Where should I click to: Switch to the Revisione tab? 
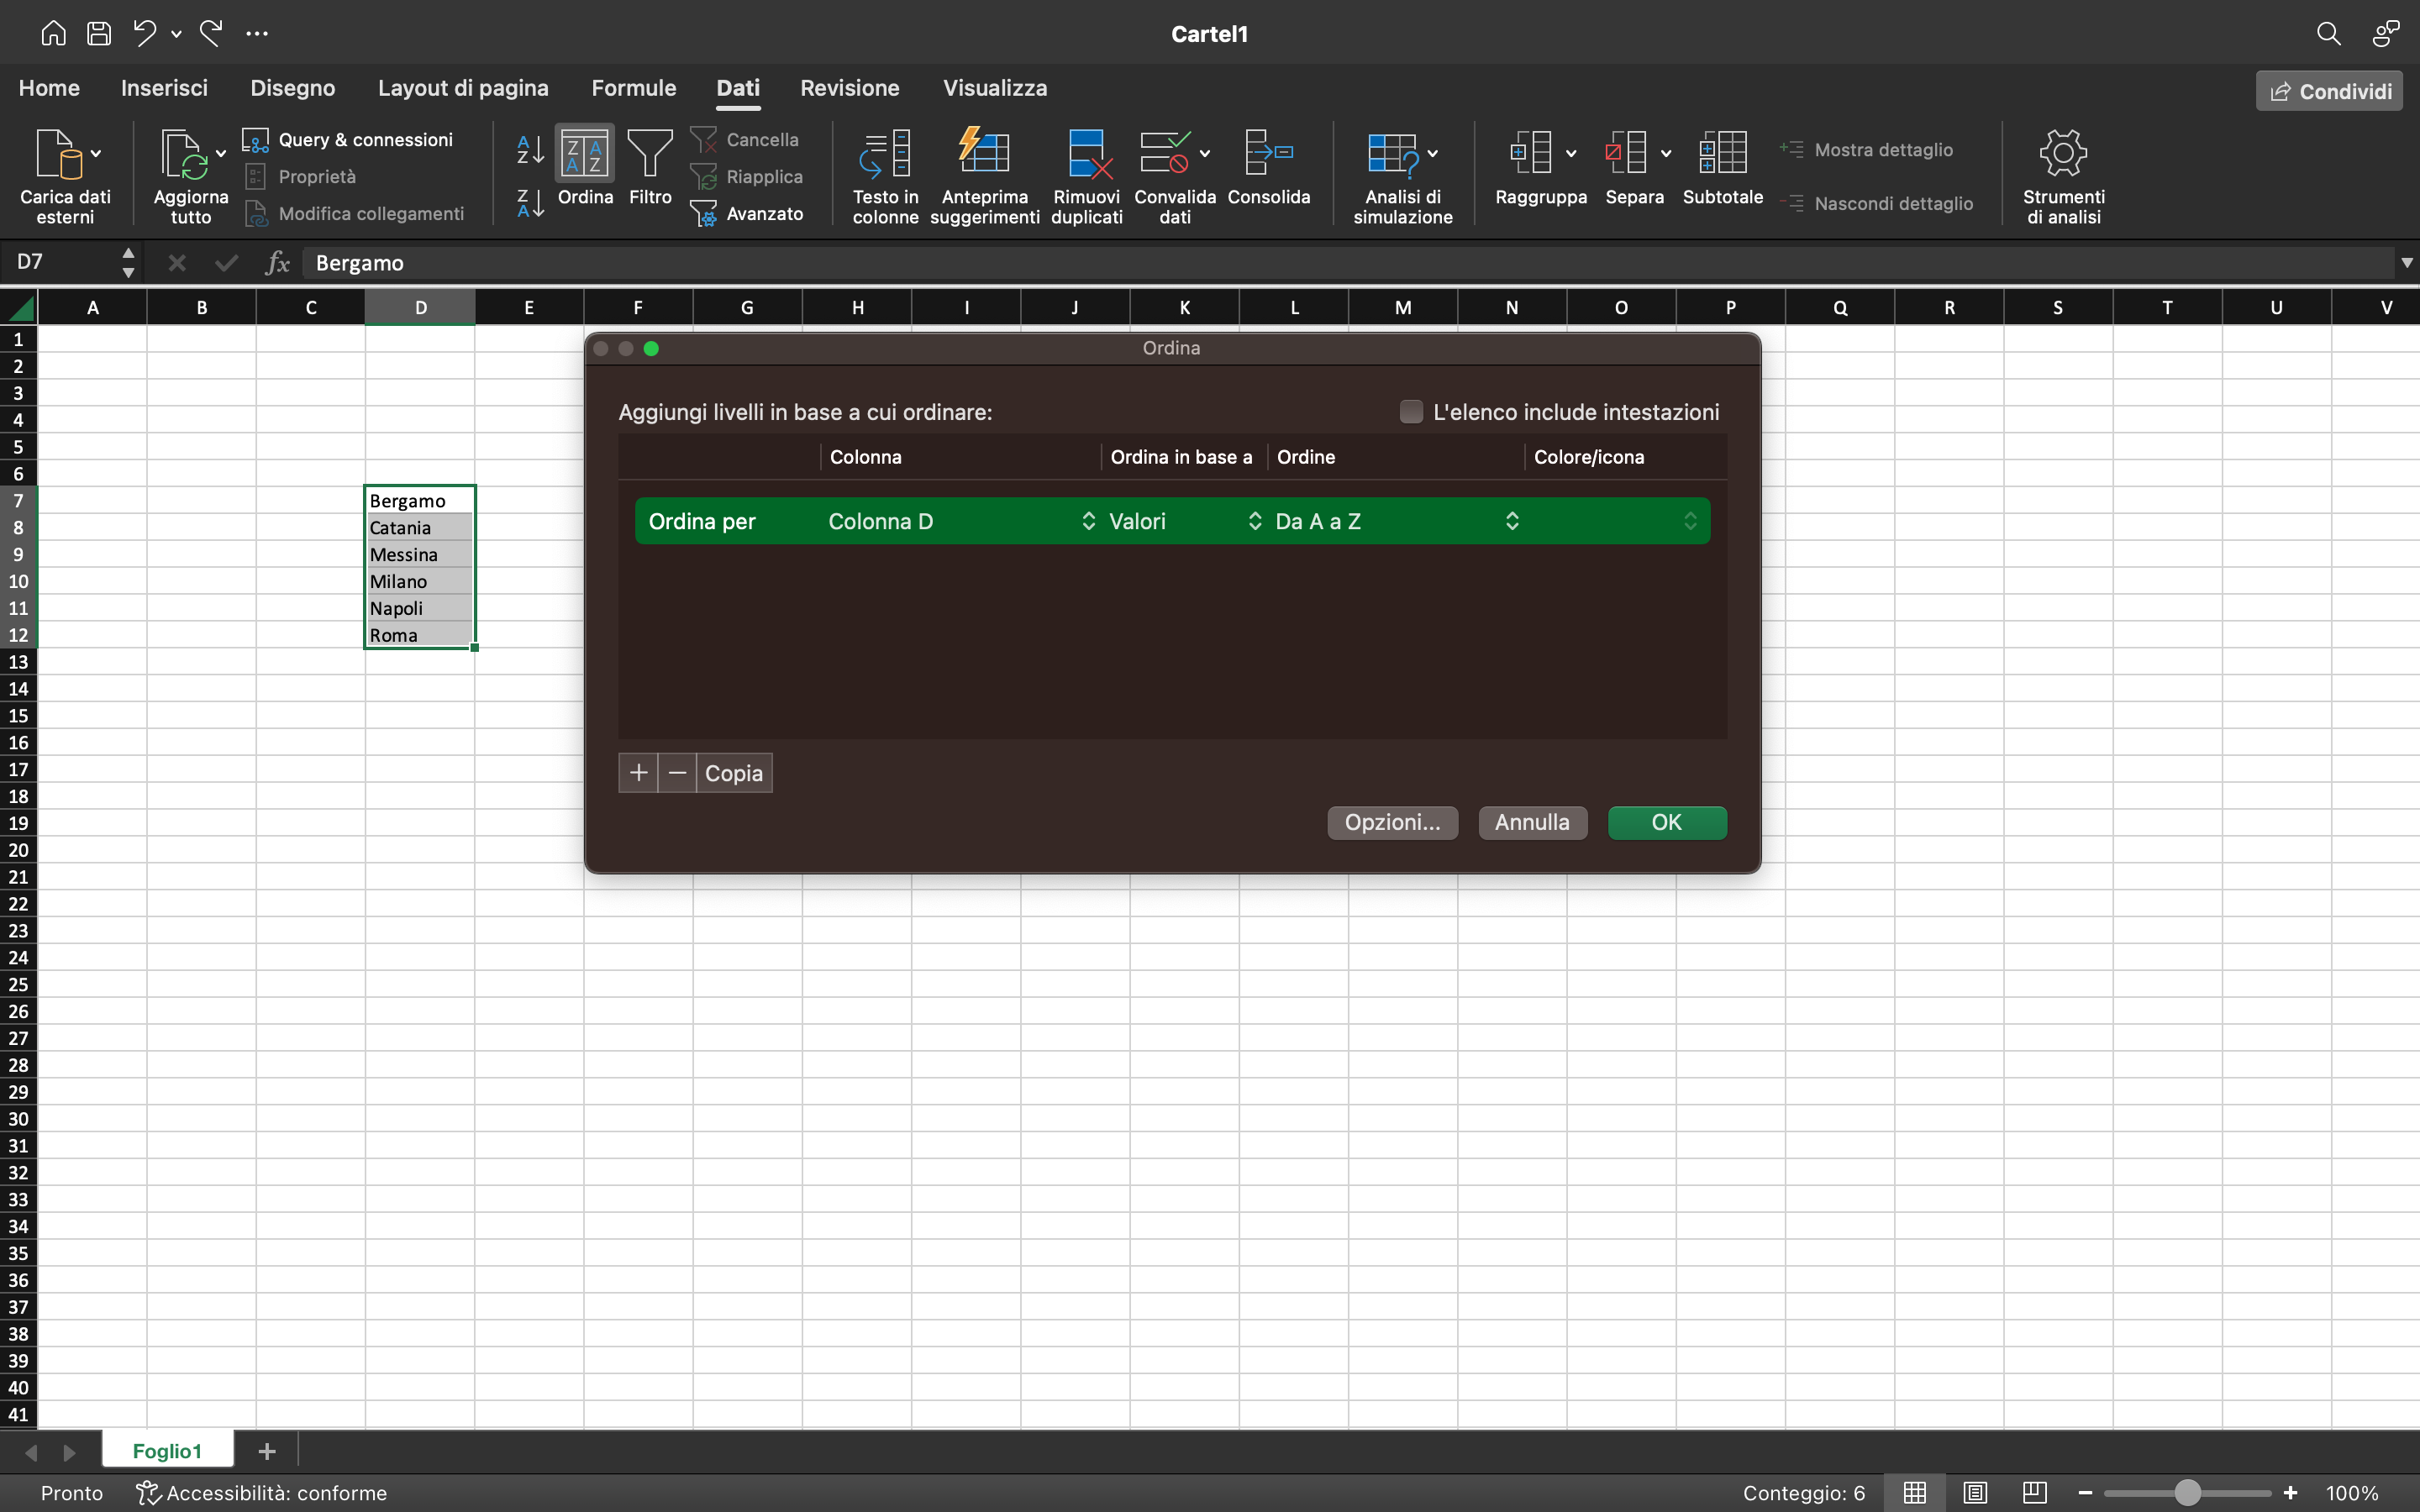(x=849, y=88)
